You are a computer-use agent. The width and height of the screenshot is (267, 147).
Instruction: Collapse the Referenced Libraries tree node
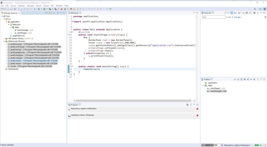click(x=4, y=41)
